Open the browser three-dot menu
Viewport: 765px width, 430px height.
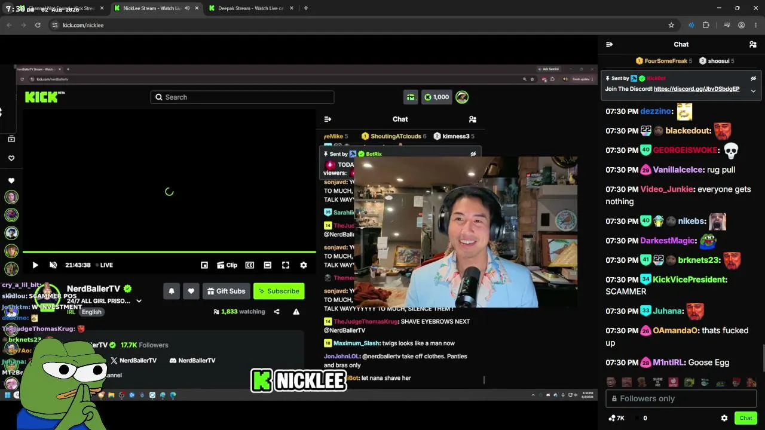point(756,25)
